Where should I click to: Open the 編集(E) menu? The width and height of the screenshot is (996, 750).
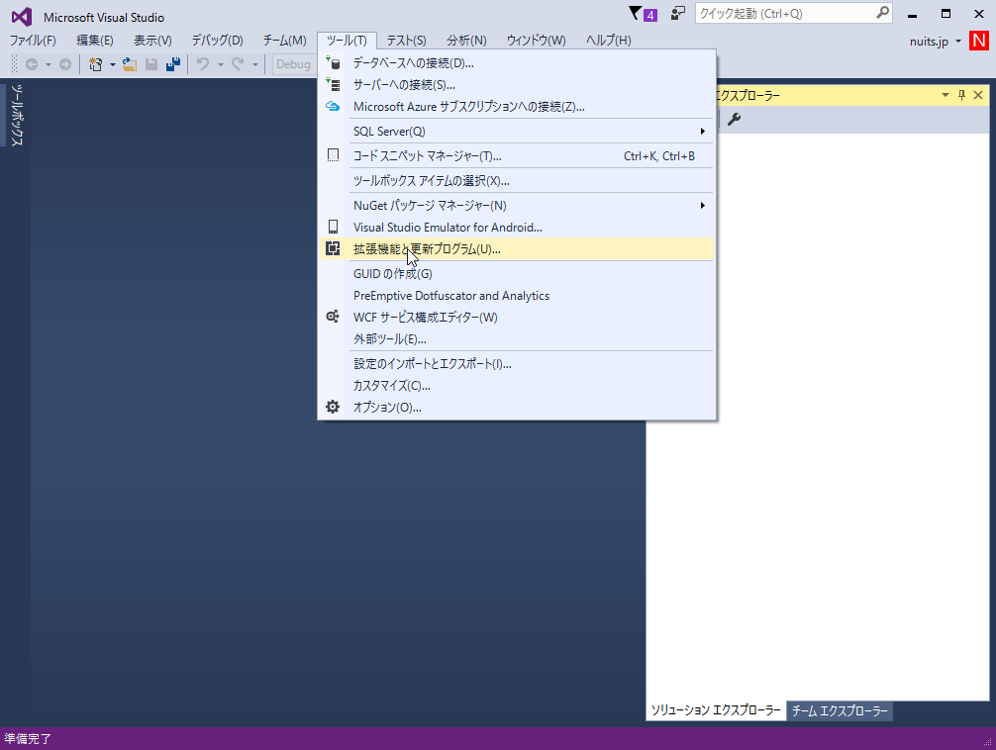coord(95,41)
